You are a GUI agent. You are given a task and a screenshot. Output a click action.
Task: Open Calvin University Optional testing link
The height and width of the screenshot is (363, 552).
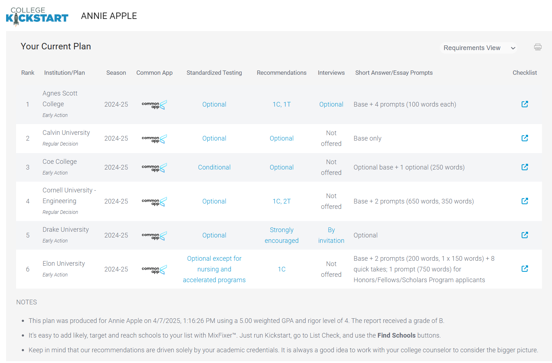coord(214,138)
